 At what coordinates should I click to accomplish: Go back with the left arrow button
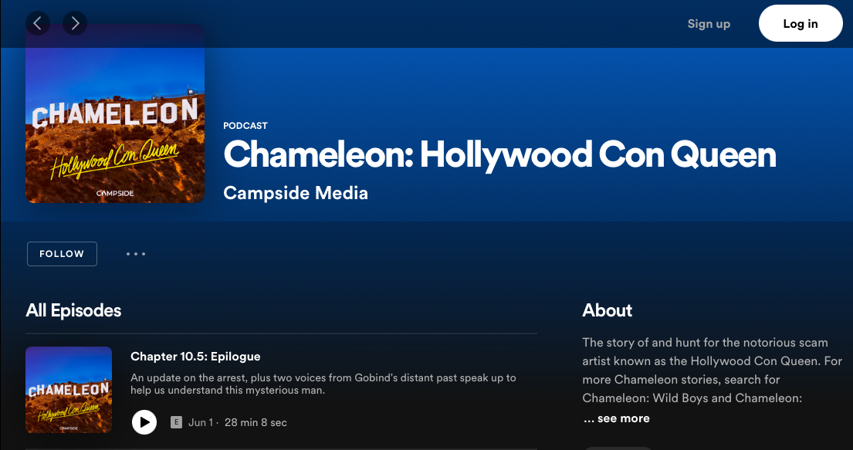[38, 23]
